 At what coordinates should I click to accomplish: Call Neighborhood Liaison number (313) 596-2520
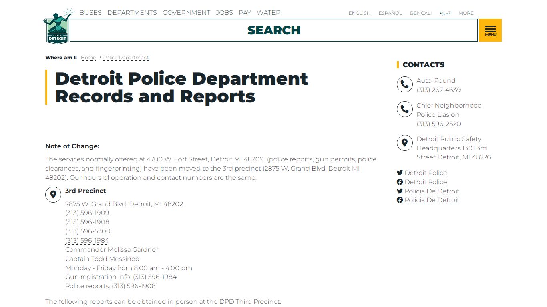click(x=438, y=124)
